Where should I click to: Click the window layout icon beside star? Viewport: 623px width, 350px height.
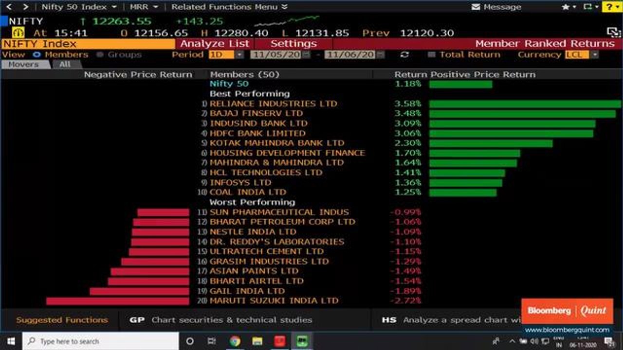[x=588, y=7]
